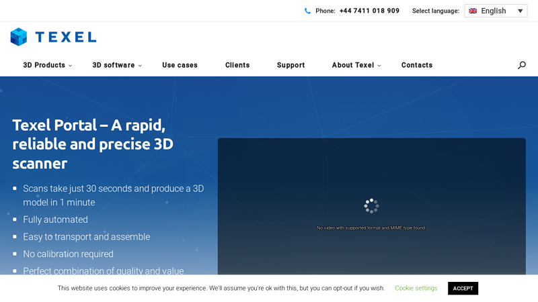Click the blue phone handset icon

[x=307, y=11]
